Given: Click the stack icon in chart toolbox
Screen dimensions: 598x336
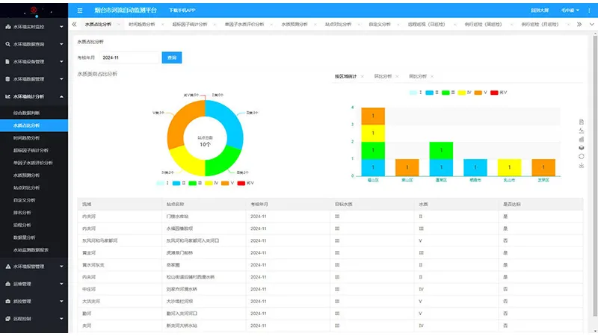Looking at the screenshot, I should [582, 148].
